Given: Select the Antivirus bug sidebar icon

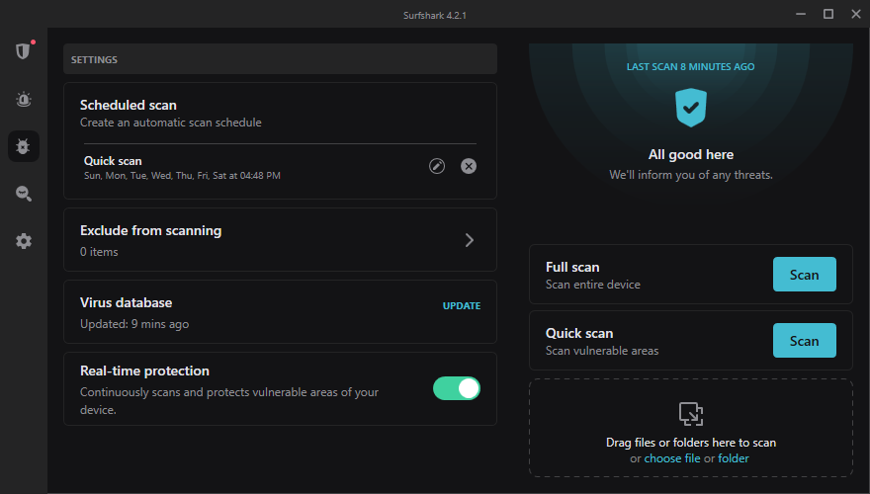Looking at the screenshot, I should click(23, 146).
